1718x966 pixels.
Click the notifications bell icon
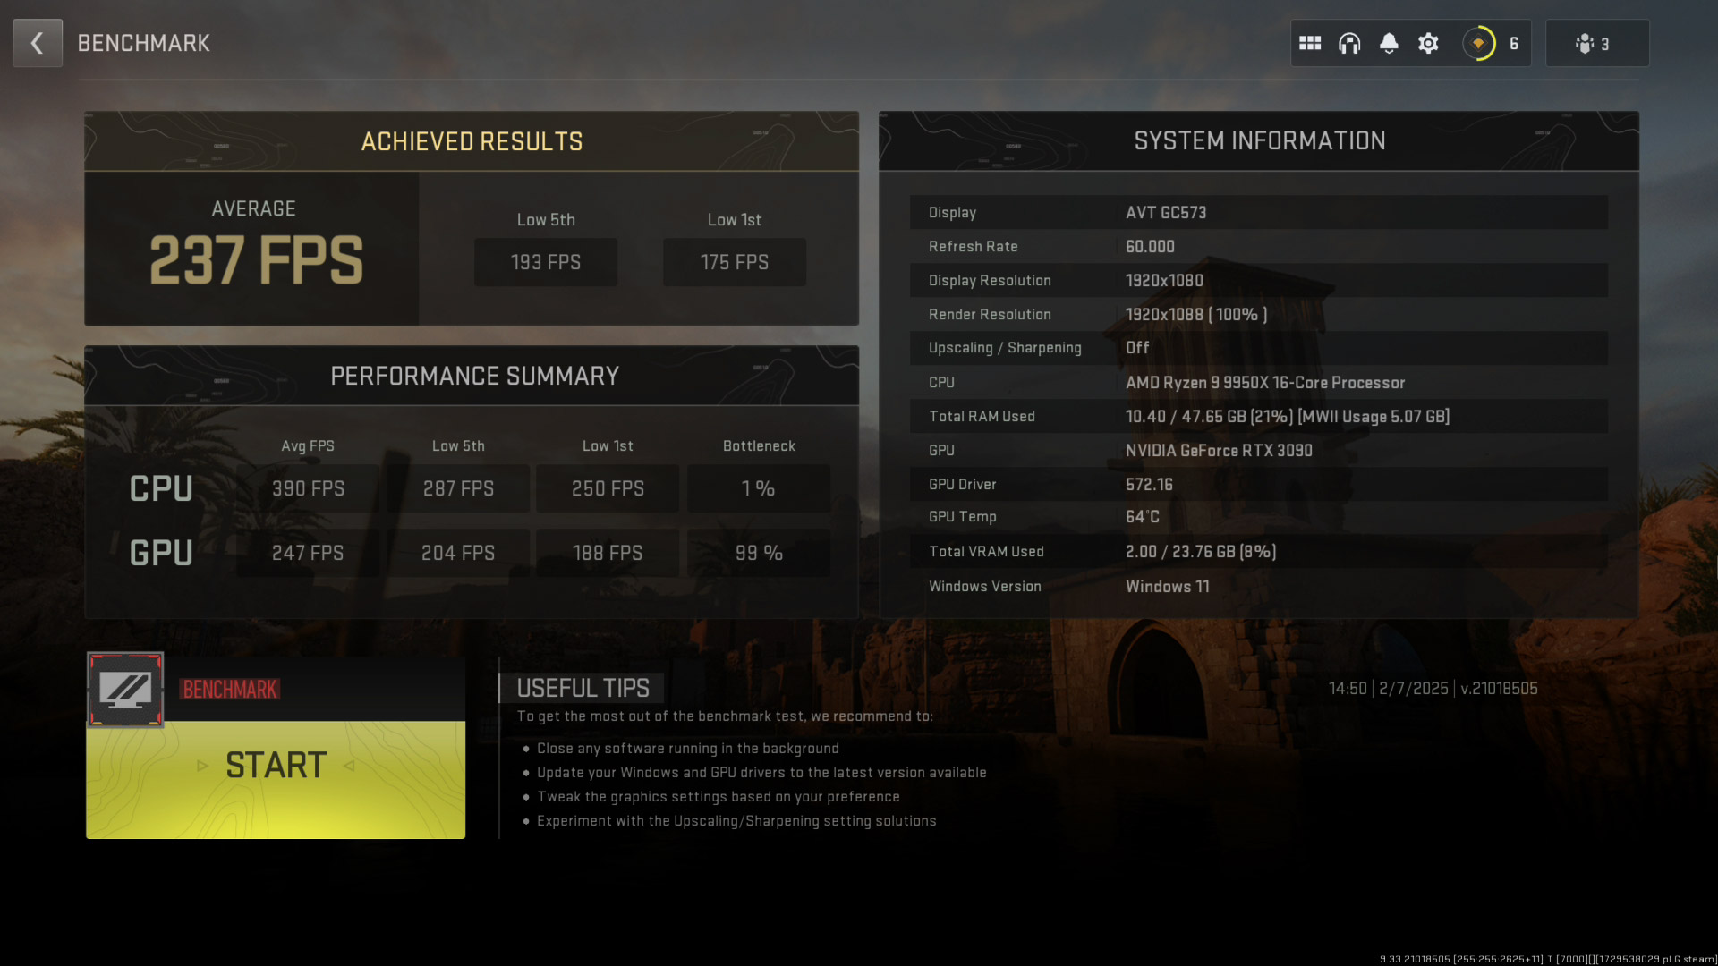[x=1390, y=44]
